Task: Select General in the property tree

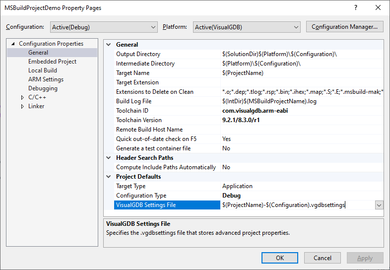Action: point(38,53)
